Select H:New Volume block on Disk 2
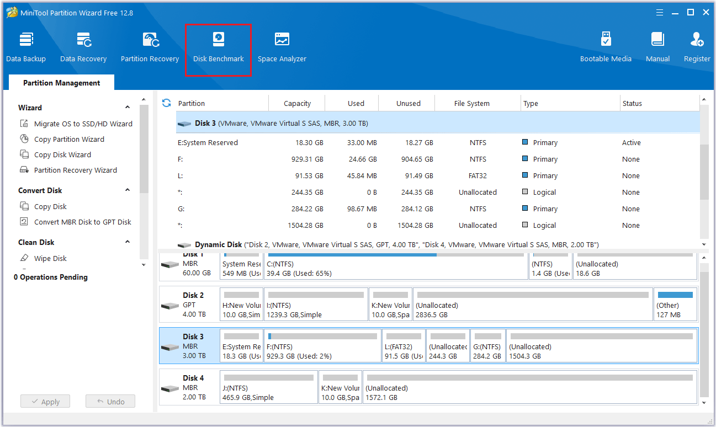This screenshot has width=716, height=427. [x=241, y=305]
